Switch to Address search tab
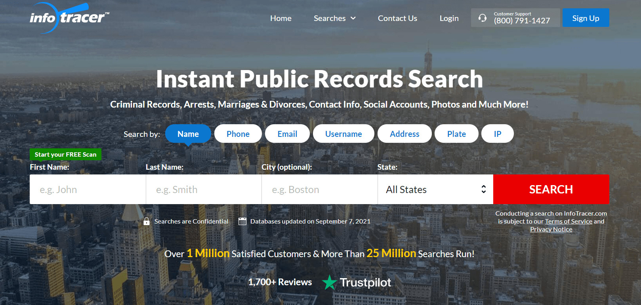This screenshot has width=641, height=305. click(x=404, y=134)
